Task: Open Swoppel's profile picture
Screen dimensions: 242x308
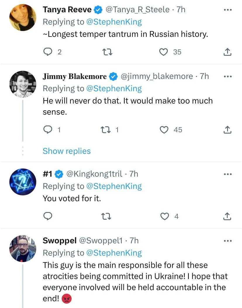Action: click(x=23, y=248)
